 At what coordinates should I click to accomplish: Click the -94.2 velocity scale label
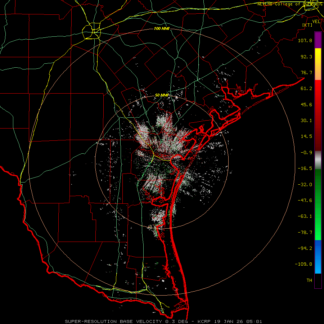click(x=305, y=248)
